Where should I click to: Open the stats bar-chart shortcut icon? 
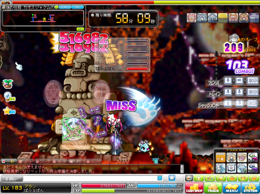coord(210,178)
